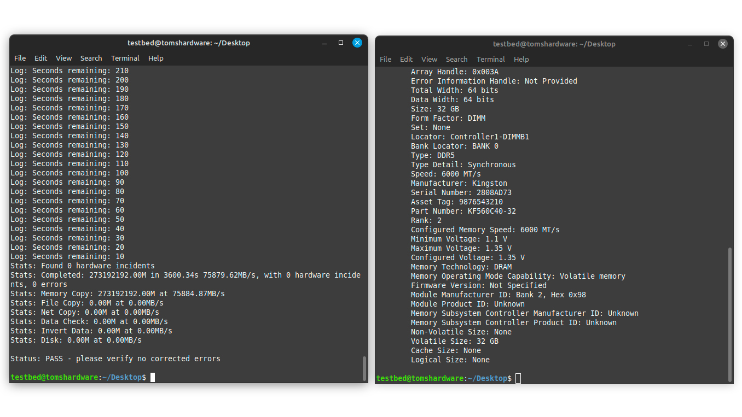The height and width of the screenshot is (417, 742).
Task: Open Help menu in right terminal window
Action: [x=521, y=59]
